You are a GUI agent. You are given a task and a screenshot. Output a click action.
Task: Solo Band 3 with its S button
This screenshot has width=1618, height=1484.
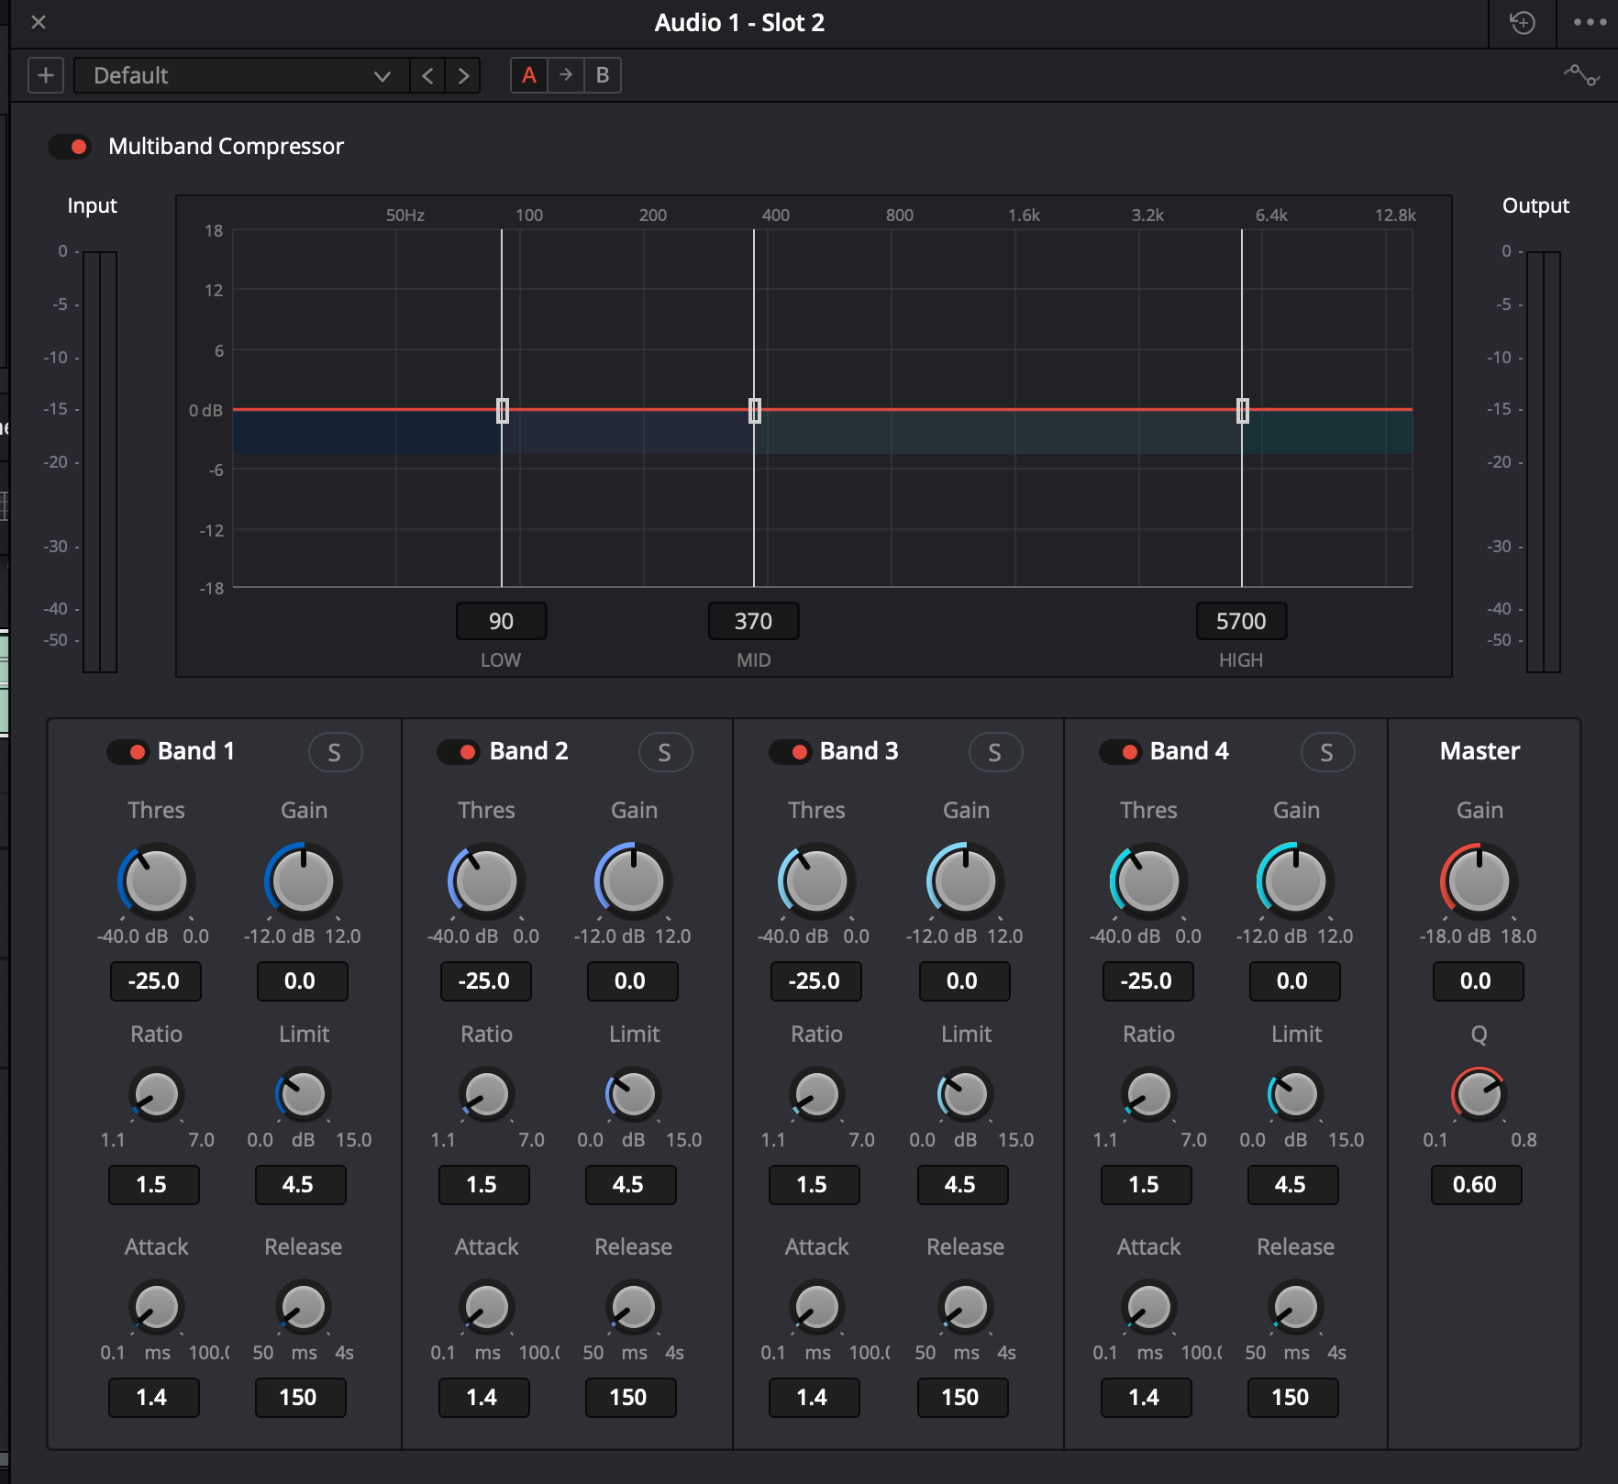coord(995,752)
